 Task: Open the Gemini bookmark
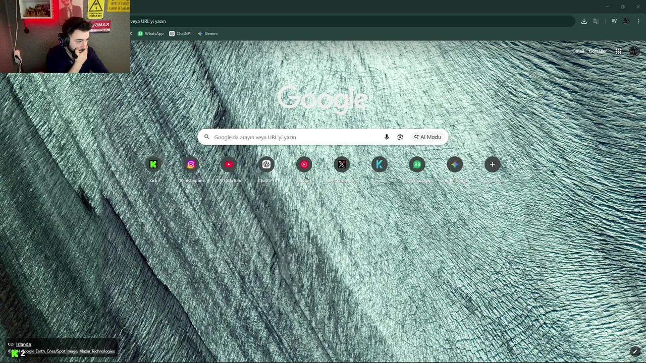pyautogui.click(x=207, y=34)
